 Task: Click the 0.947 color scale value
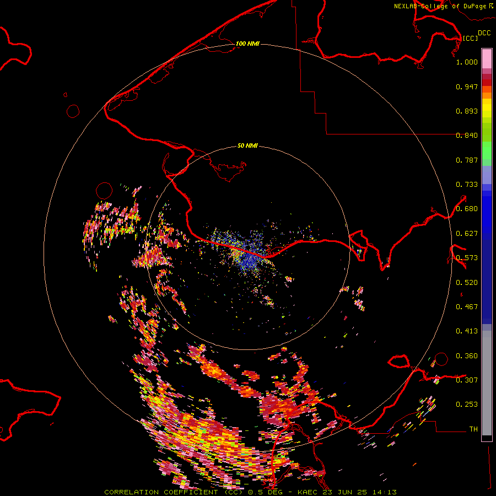[x=467, y=87]
